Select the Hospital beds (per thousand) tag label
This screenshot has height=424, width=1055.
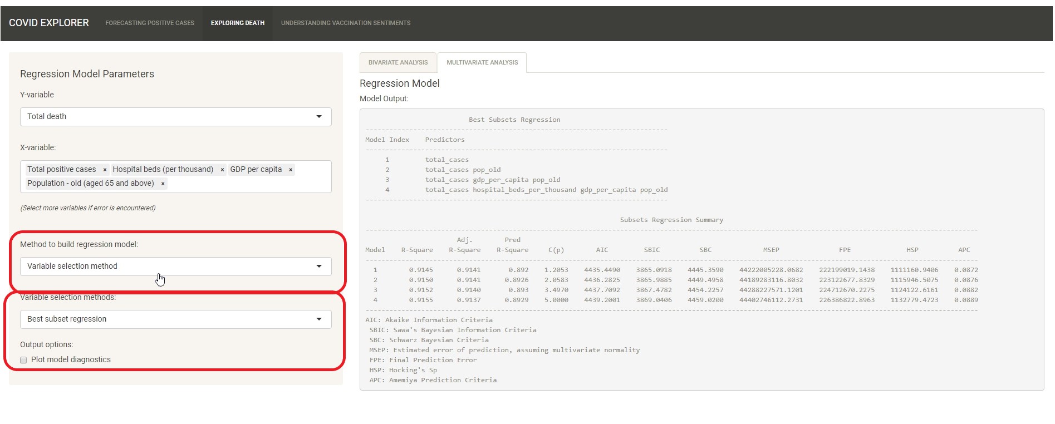163,170
